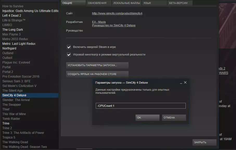Open the simcity.com product link

click(x=117, y=13)
